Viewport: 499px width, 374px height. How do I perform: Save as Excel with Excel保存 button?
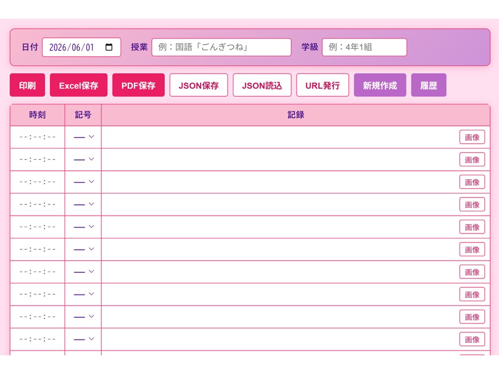(x=78, y=85)
